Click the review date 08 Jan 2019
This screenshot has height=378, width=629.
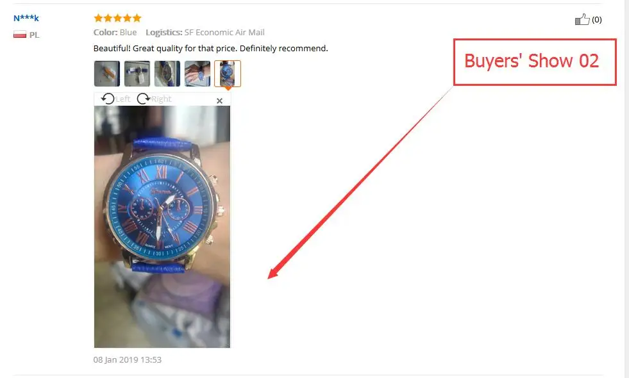click(128, 359)
